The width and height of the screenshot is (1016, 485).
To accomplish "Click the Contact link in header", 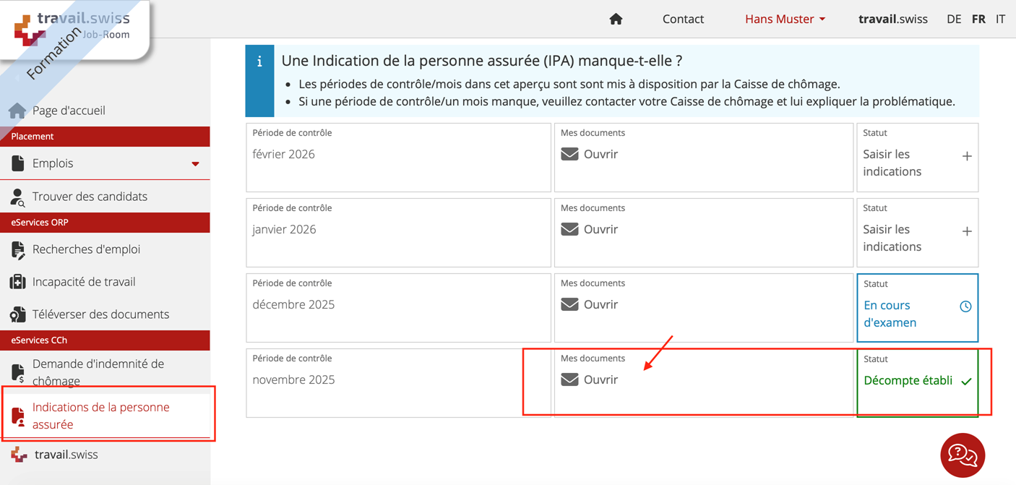I will click(683, 20).
